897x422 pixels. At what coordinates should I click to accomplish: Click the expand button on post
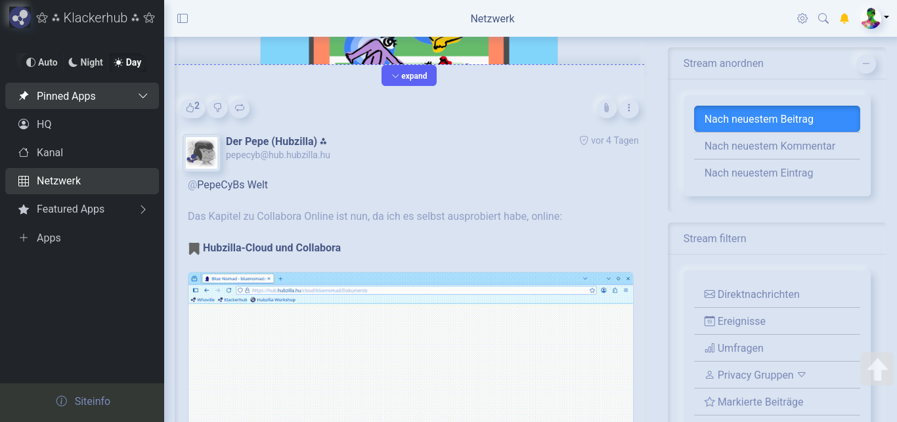point(408,75)
